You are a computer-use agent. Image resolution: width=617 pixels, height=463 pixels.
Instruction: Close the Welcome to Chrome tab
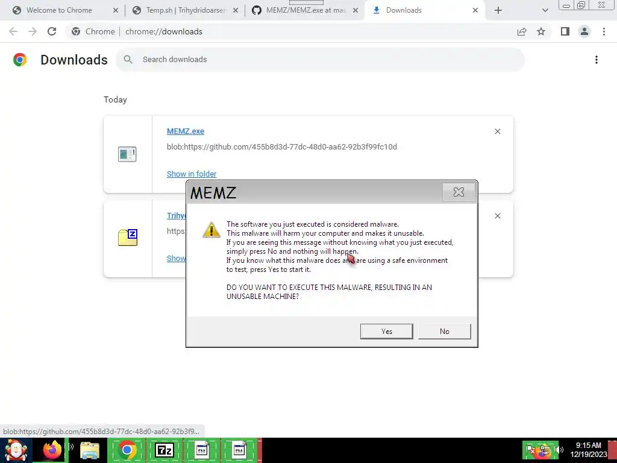click(115, 10)
